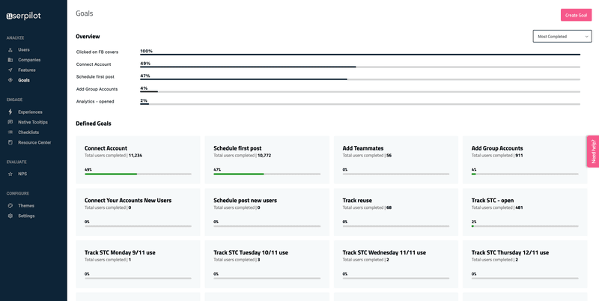Image resolution: width=599 pixels, height=301 pixels.
Task: Open the Add Group Accounts goal card
Action: (x=525, y=159)
